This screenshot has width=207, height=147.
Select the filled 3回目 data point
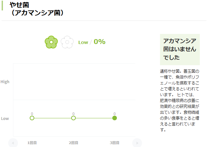tap(115, 118)
